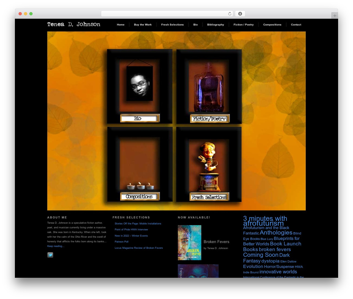Open the Broken Fevers title link
The width and height of the screenshot is (353, 299).
(216, 242)
